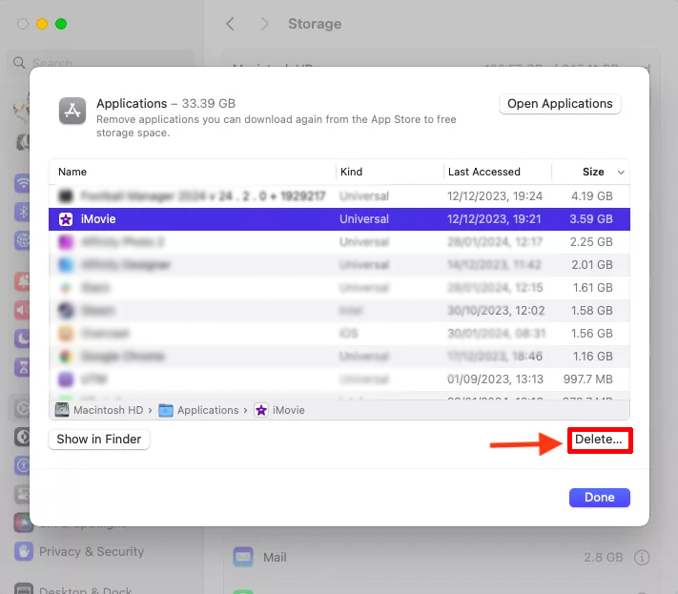Open the Screen Time hourglass icon in sidebar
Viewport: 678px width, 594px height.
[22, 367]
